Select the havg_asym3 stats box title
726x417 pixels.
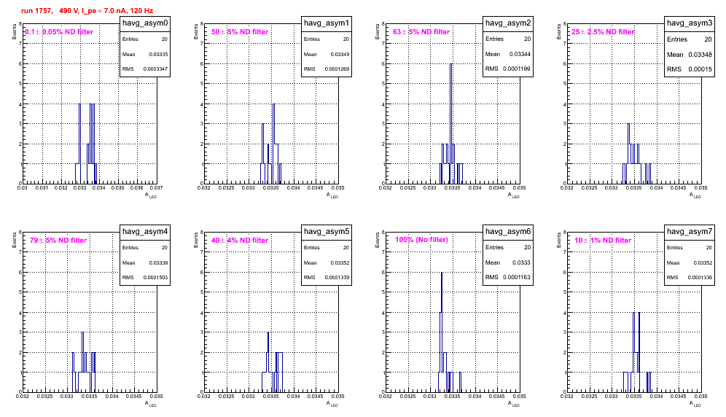click(x=690, y=23)
